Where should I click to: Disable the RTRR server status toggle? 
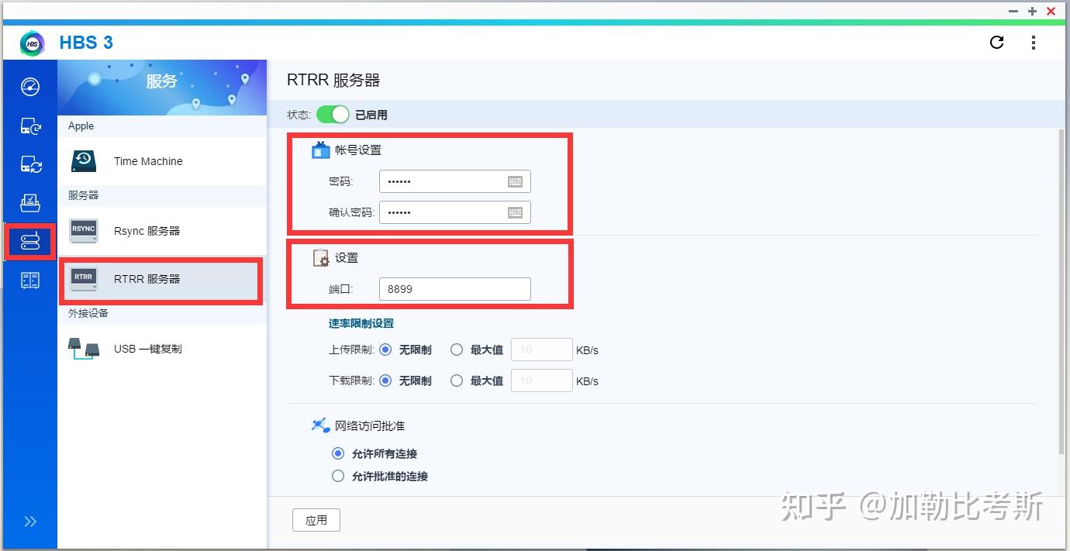[333, 114]
